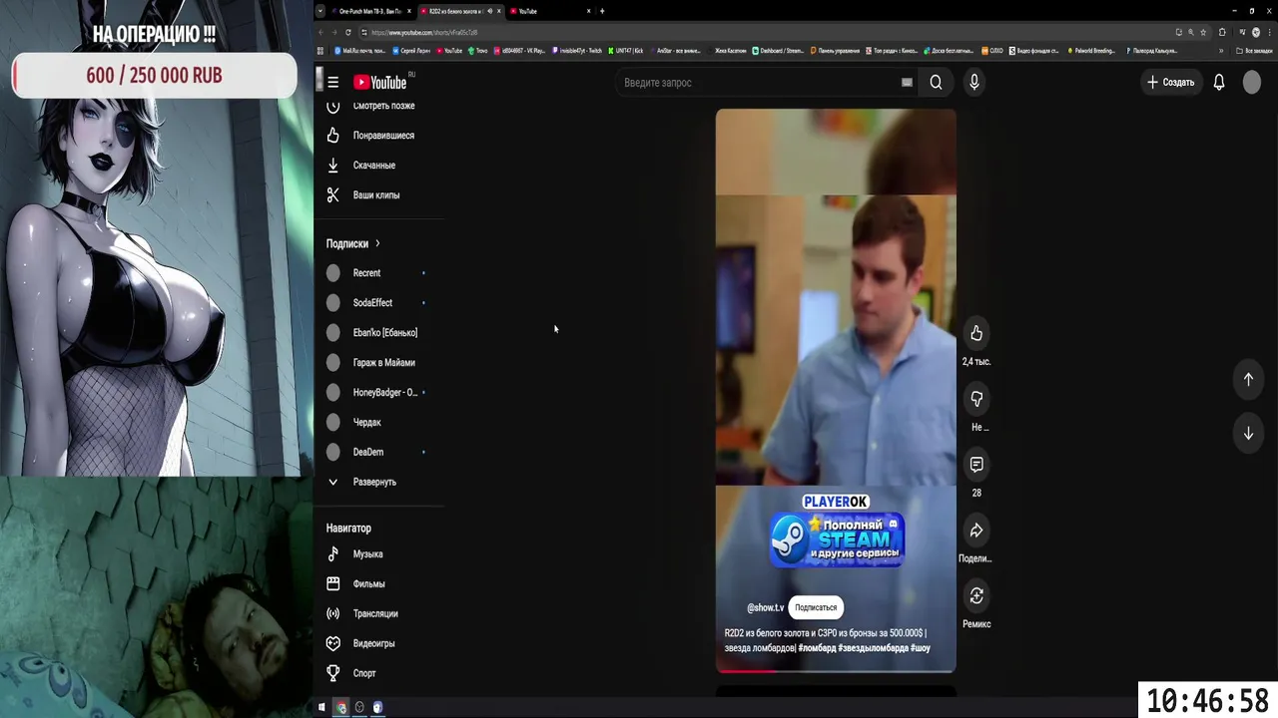Open the Trovo bookmark
The width and height of the screenshot is (1278, 718).
[477, 51]
